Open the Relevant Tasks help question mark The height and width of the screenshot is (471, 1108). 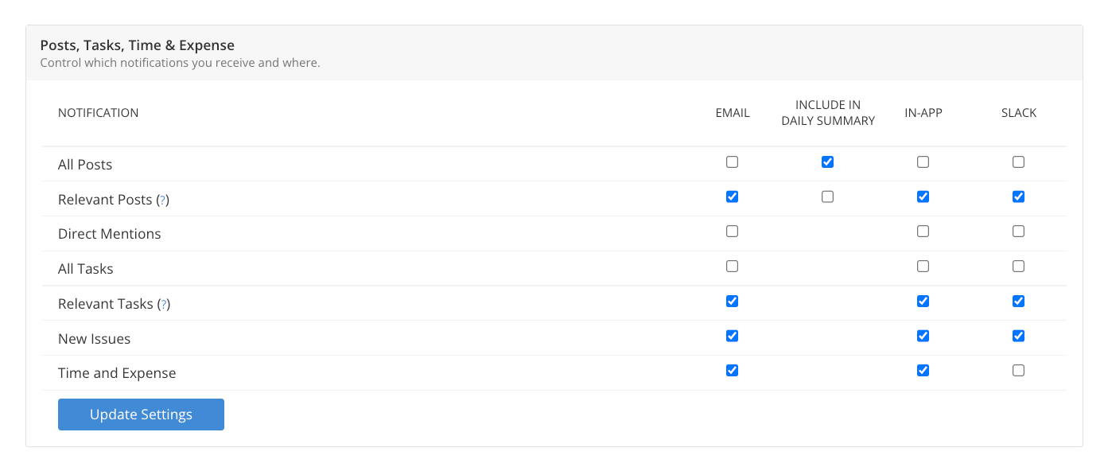[163, 305]
